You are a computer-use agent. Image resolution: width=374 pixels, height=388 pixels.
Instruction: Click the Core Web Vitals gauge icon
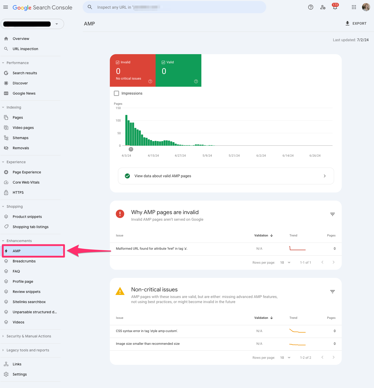click(x=6, y=182)
